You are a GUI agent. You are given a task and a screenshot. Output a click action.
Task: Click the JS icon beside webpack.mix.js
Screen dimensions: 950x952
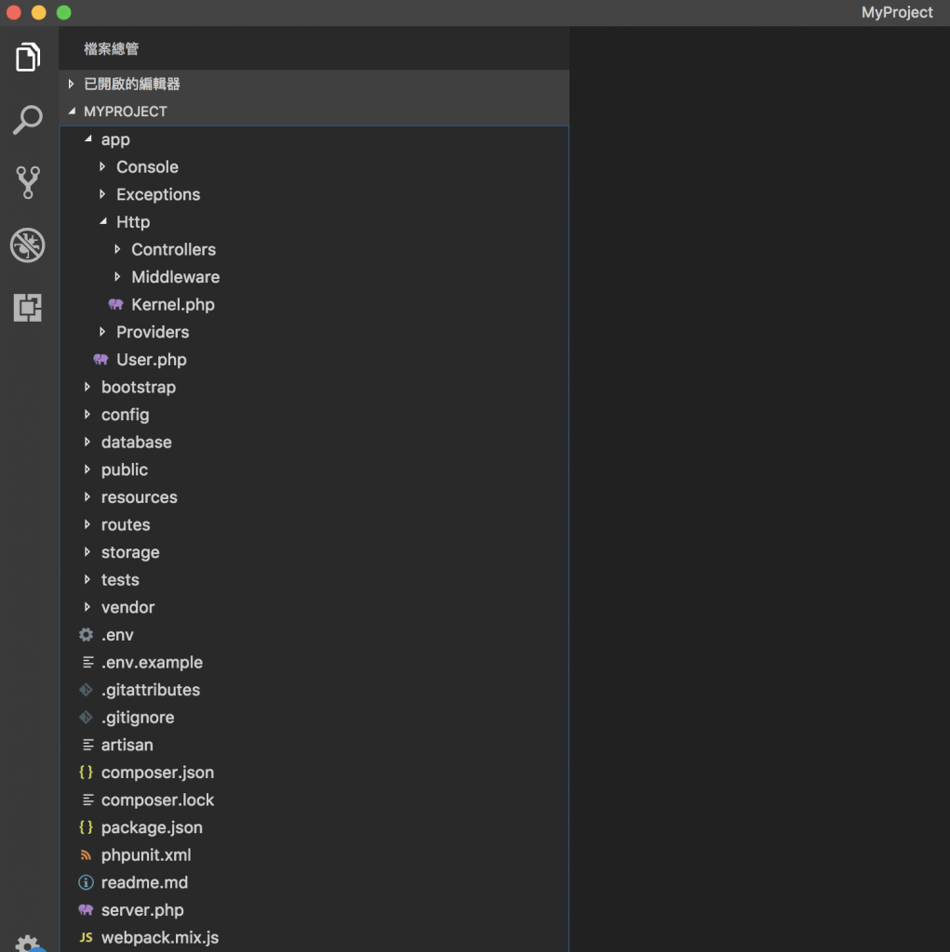[86, 938]
